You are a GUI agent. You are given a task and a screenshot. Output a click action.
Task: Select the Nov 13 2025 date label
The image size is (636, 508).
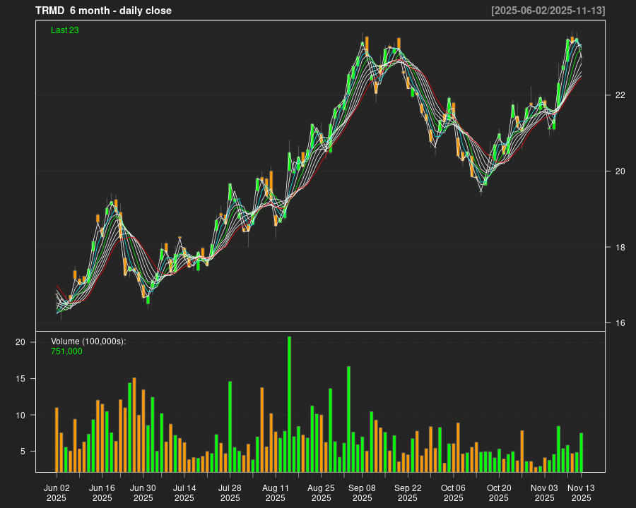coord(581,492)
